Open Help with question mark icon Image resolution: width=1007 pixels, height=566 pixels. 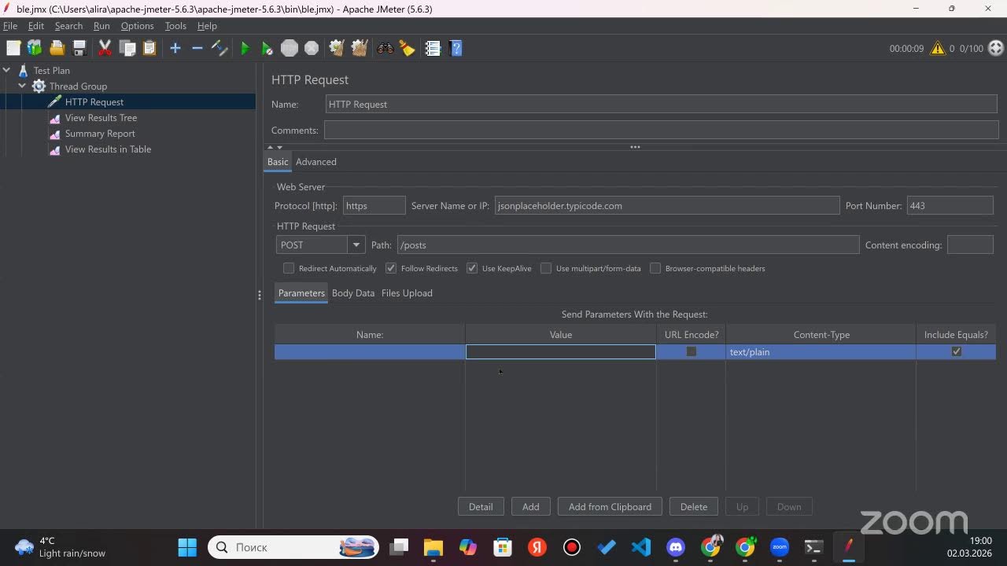click(455, 48)
